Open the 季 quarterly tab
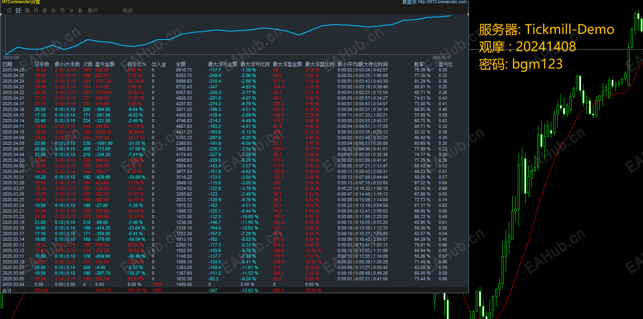 pos(45,10)
